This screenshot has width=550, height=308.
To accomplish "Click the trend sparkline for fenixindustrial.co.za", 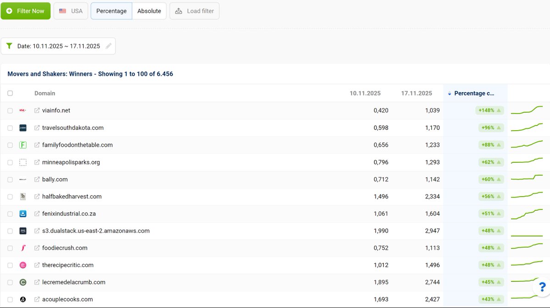I will coord(527,214).
